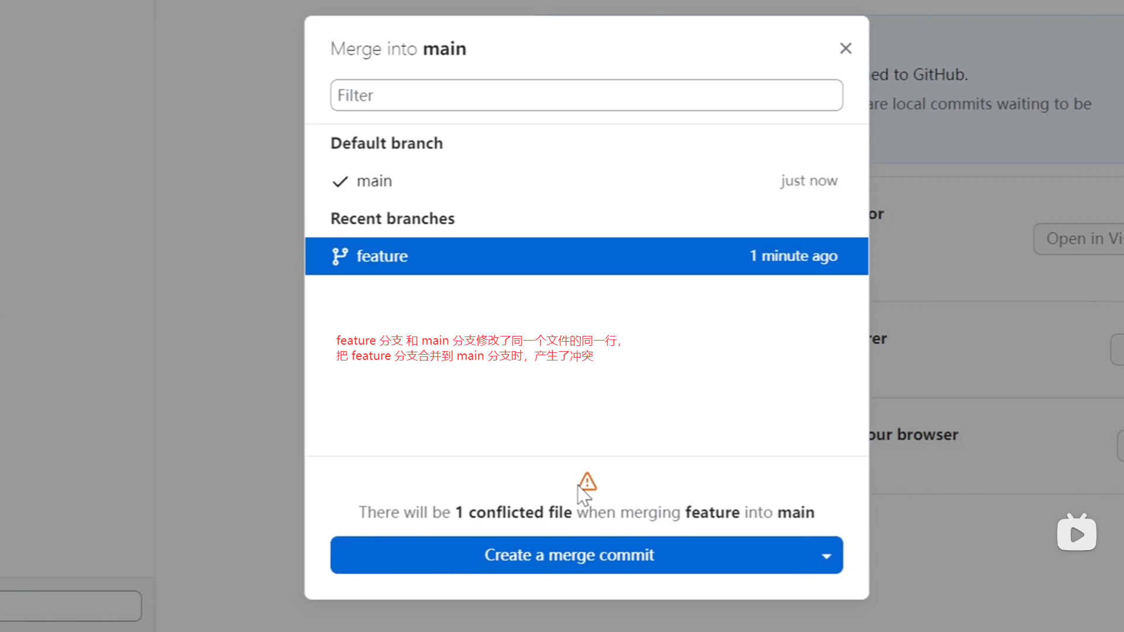The height and width of the screenshot is (632, 1124).
Task: Click the bottom-left sidebar button outline
Action: 70,606
